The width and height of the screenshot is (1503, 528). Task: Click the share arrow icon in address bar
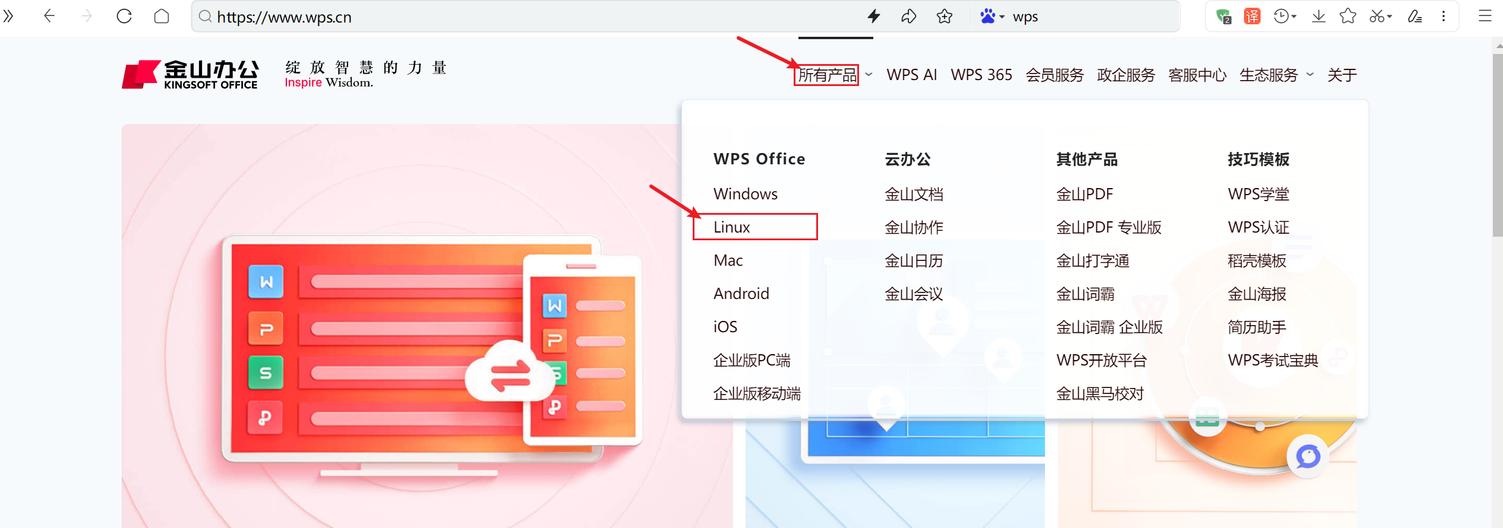click(908, 16)
